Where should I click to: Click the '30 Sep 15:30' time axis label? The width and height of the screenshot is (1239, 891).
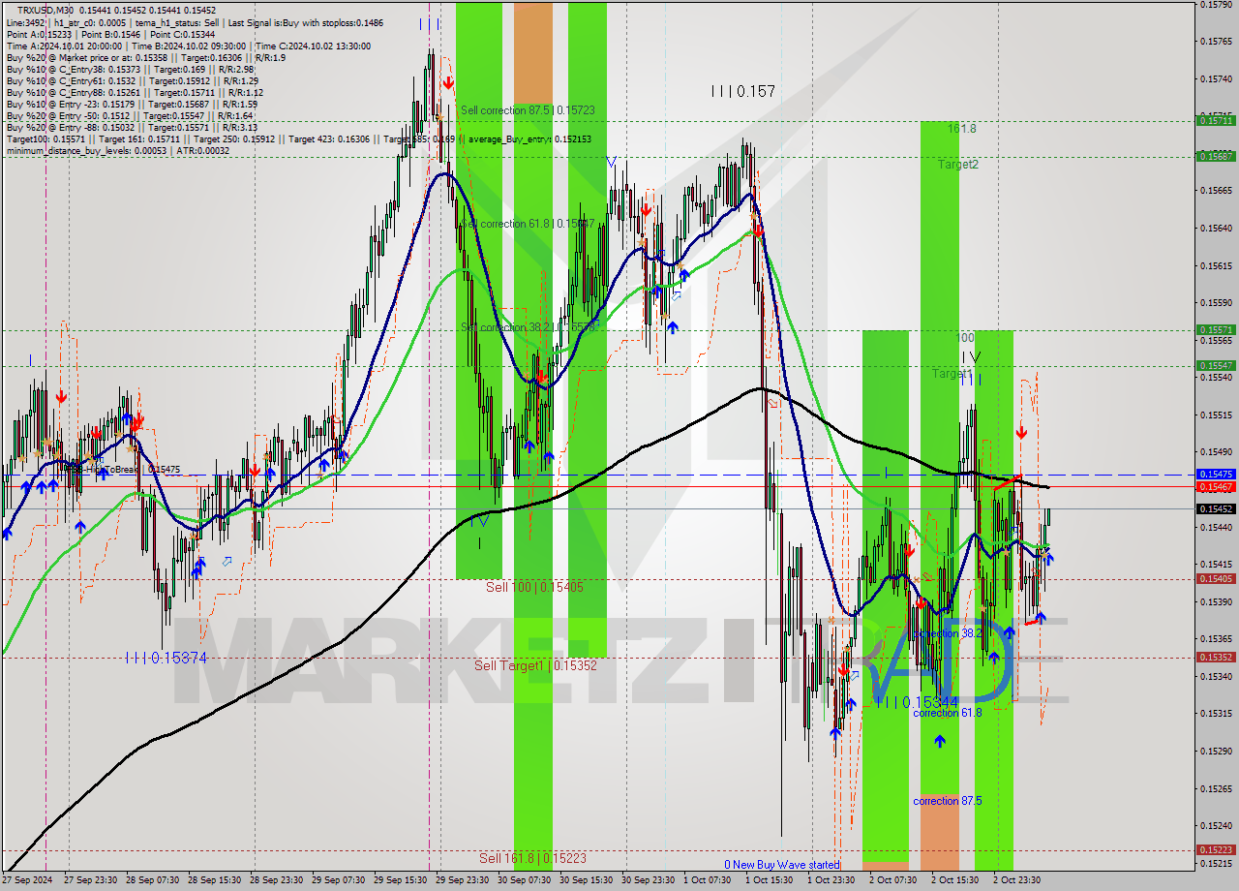click(589, 880)
